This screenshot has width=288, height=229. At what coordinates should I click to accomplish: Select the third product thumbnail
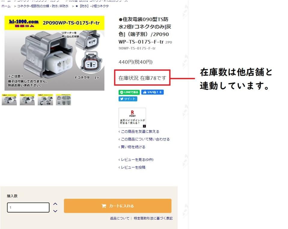click(45, 100)
